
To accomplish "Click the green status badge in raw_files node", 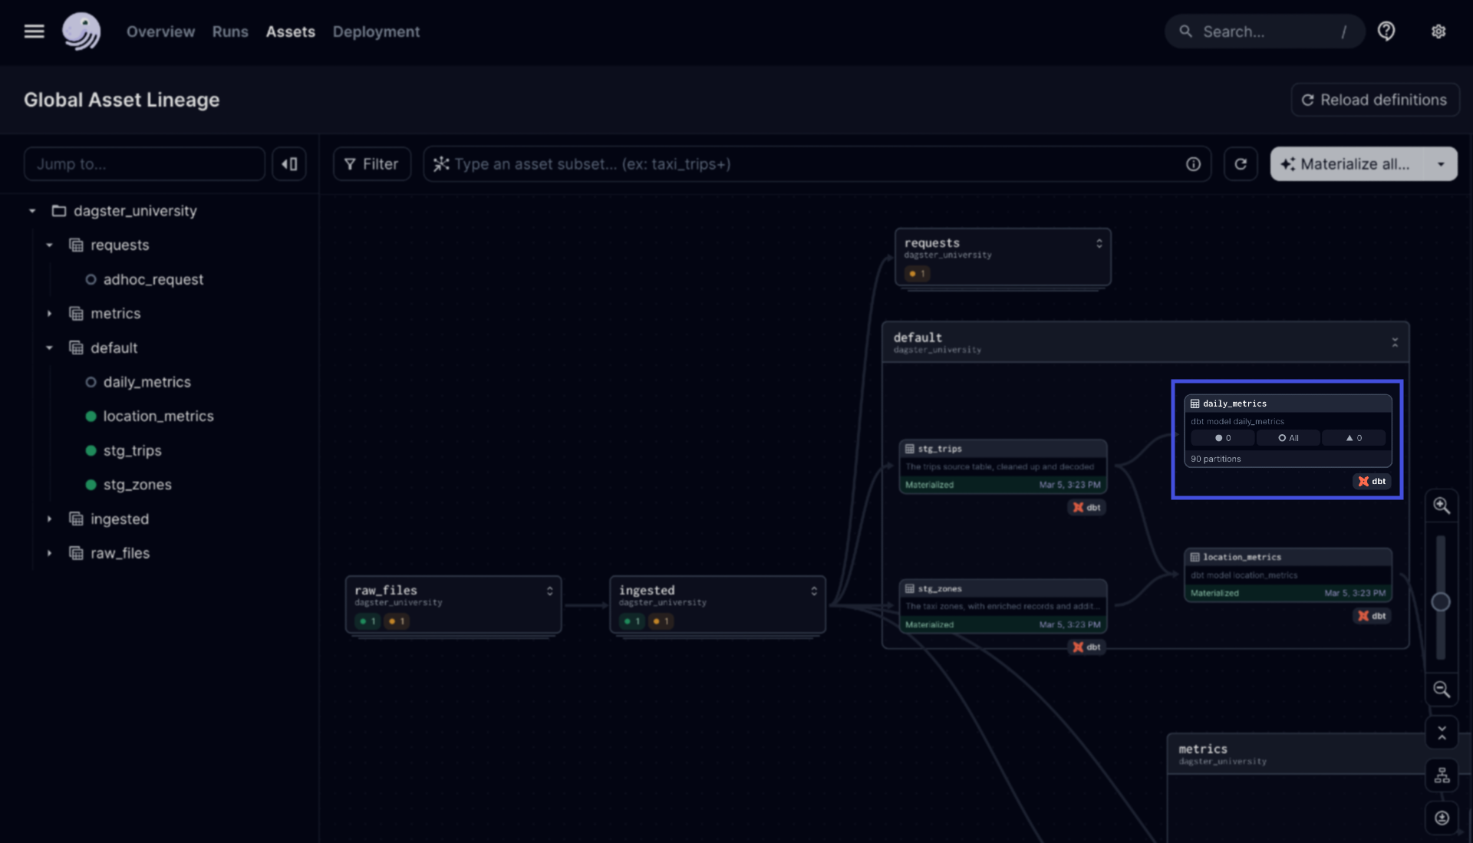I will coord(367,621).
